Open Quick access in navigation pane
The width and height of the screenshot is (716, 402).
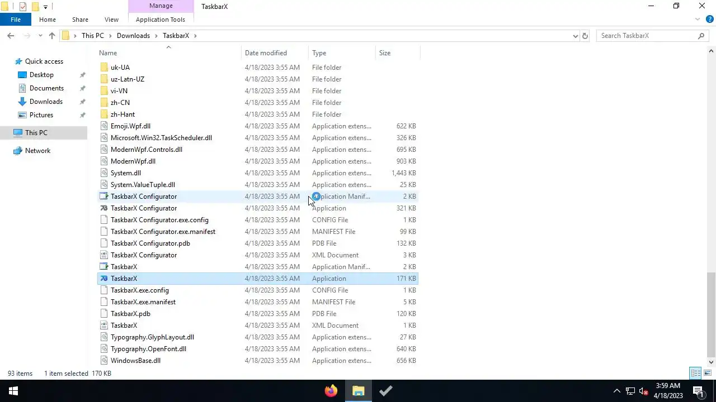coord(44,61)
